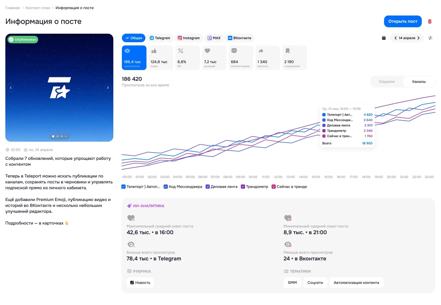Click the maximum reach heart icon
Viewport: 441px width, 305px height.
(131, 218)
